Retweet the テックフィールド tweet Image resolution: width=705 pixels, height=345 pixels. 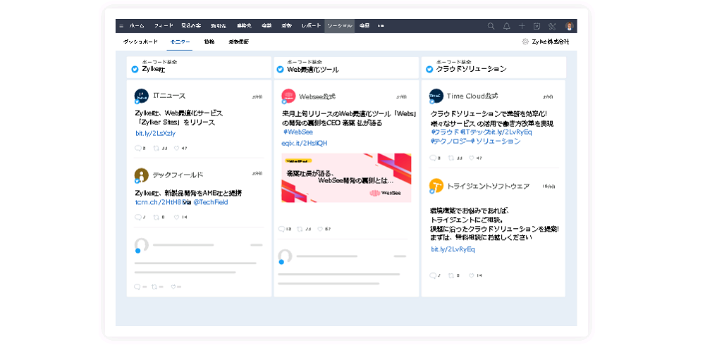(x=157, y=217)
